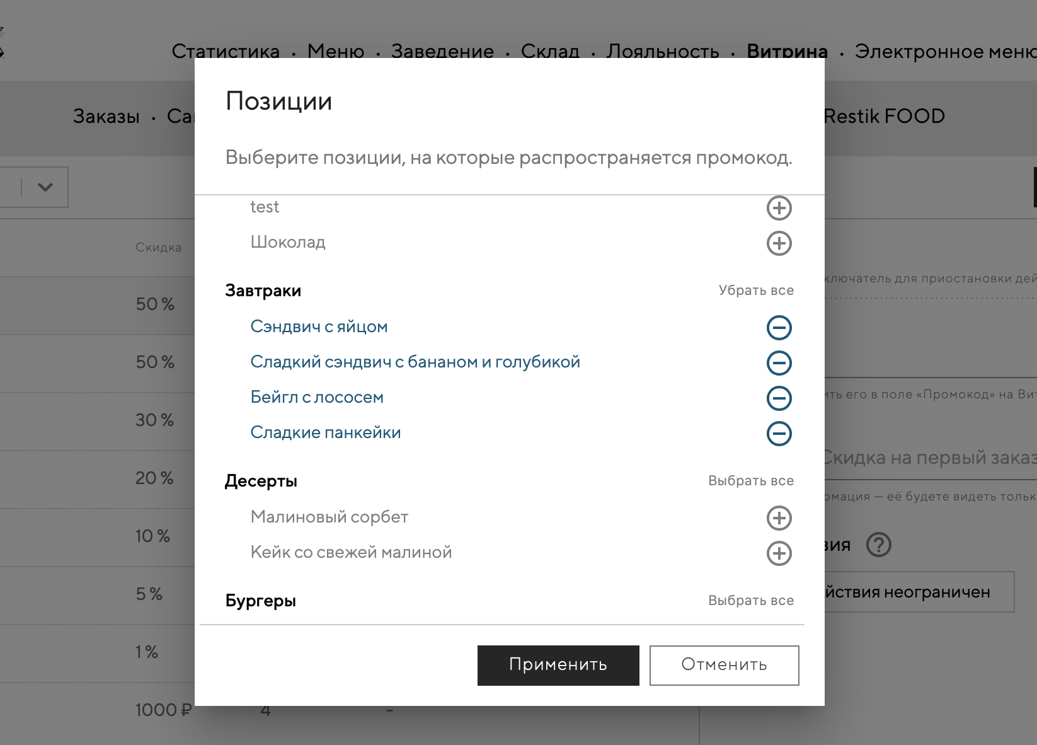Apply selection with Применить button
Image resolution: width=1037 pixels, height=745 pixels.
tap(558, 665)
